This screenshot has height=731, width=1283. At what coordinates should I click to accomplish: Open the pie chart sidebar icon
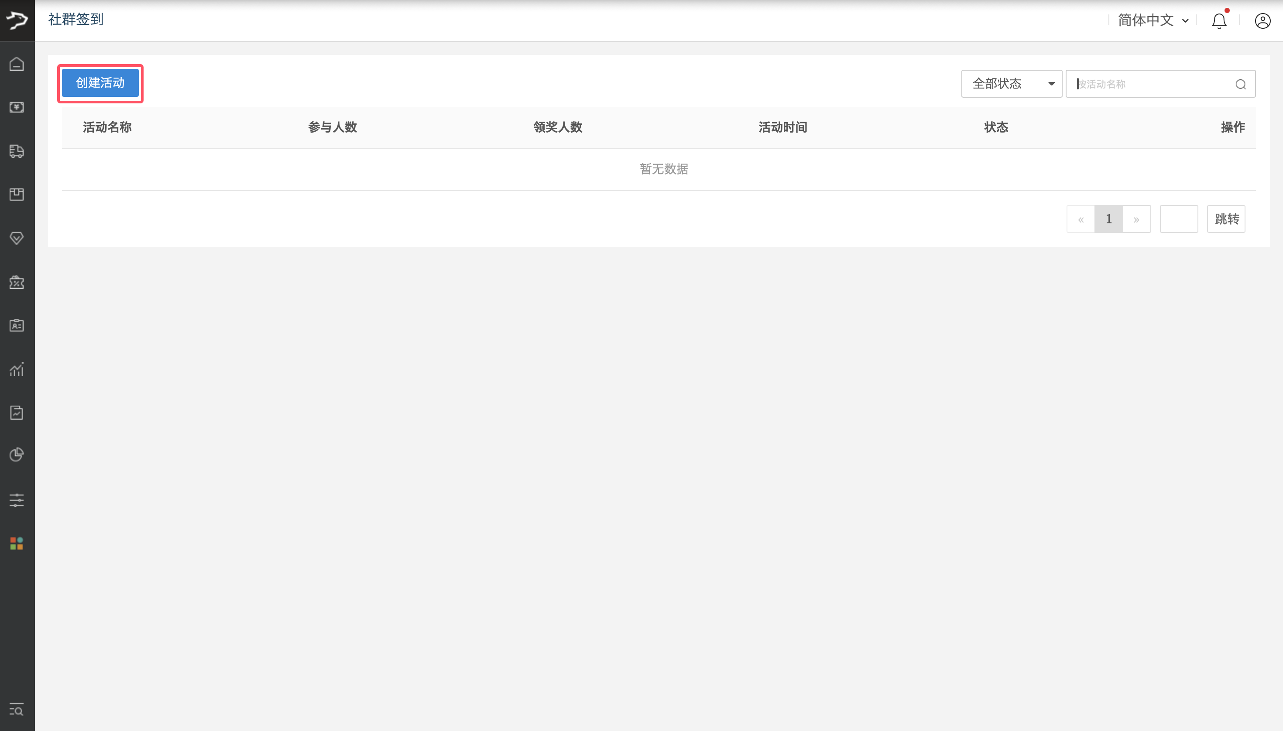pos(17,454)
